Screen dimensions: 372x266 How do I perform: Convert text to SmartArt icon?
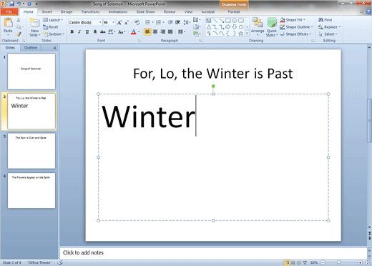click(196, 34)
